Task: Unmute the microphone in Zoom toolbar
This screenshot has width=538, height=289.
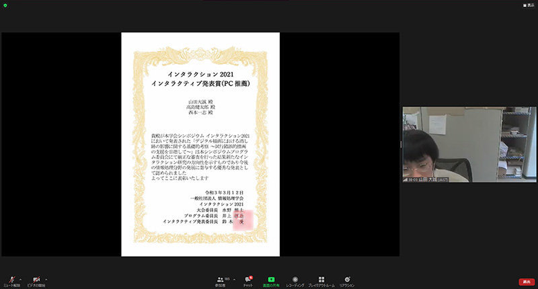Action: tap(11, 282)
